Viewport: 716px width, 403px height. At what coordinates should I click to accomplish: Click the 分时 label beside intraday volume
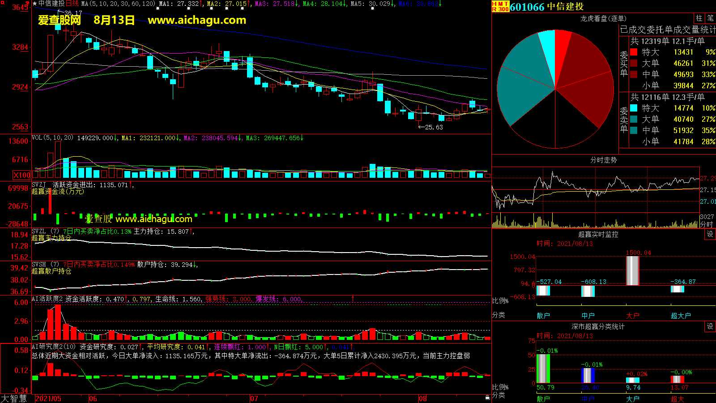[707, 224]
